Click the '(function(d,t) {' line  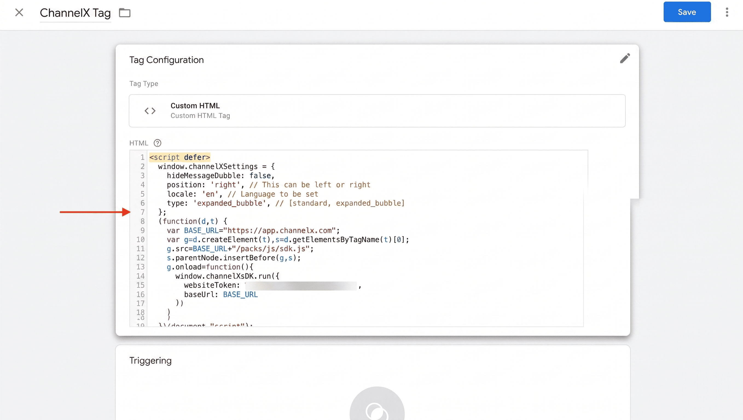193,221
